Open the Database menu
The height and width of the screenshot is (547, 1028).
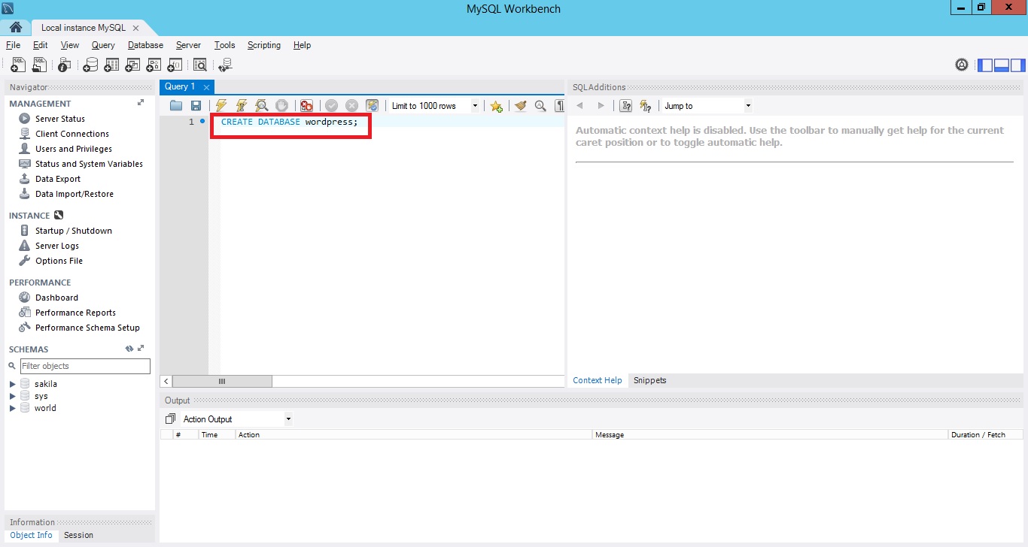pyautogui.click(x=145, y=45)
